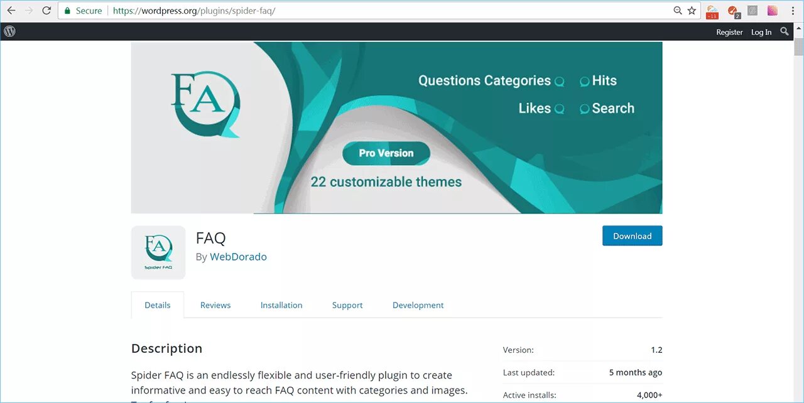Click the WordPress logo in admin bar
Image resolution: width=804 pixels, height=403 pixels.
click(9, 31)
